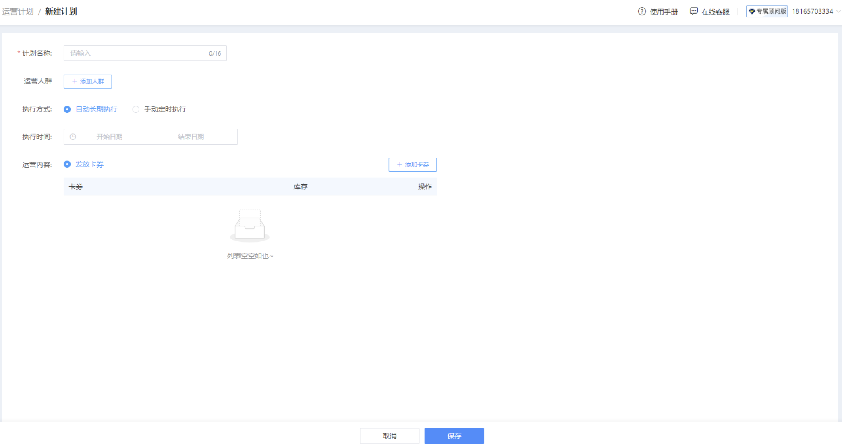The image size is (842, 444).
Task: Click the help question-mark icon
Action: click(x=642, y=12)
